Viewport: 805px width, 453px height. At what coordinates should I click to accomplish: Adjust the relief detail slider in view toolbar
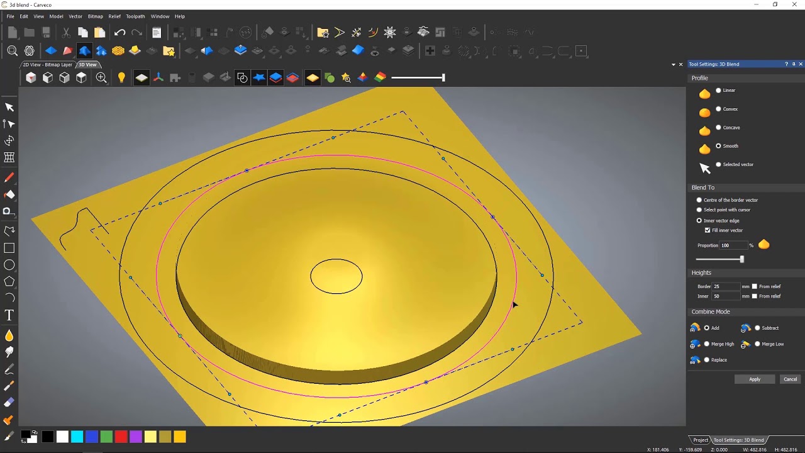pyautogui.click(x=443, y=77)
